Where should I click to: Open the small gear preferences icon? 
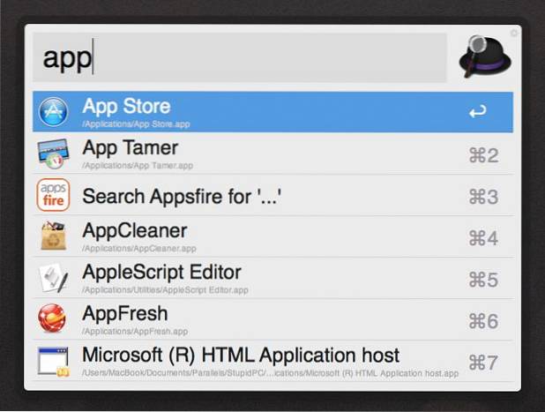point(514,34)
